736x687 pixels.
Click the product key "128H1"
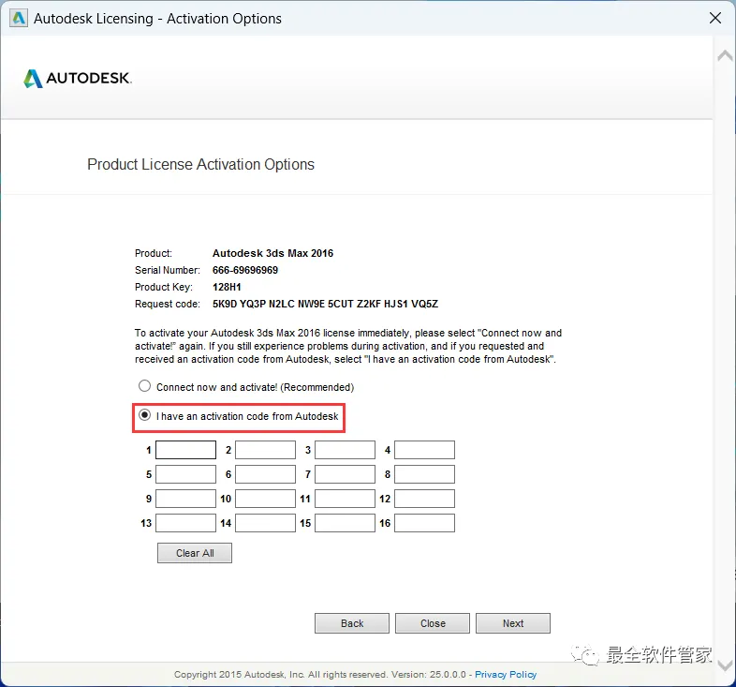tap(227, 287)
